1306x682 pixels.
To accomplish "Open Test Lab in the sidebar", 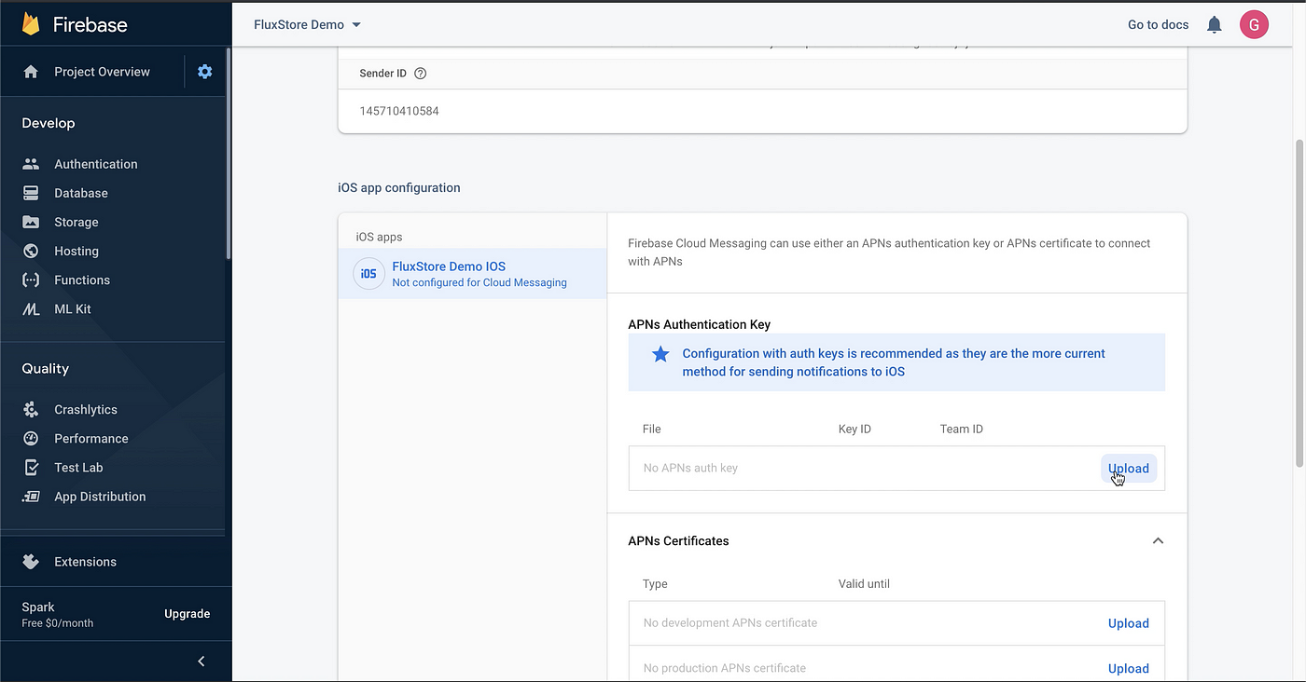I will [78, 468].
